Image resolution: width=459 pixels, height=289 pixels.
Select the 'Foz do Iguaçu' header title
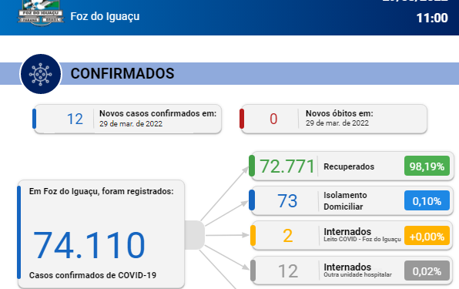(x=105, y=16)
